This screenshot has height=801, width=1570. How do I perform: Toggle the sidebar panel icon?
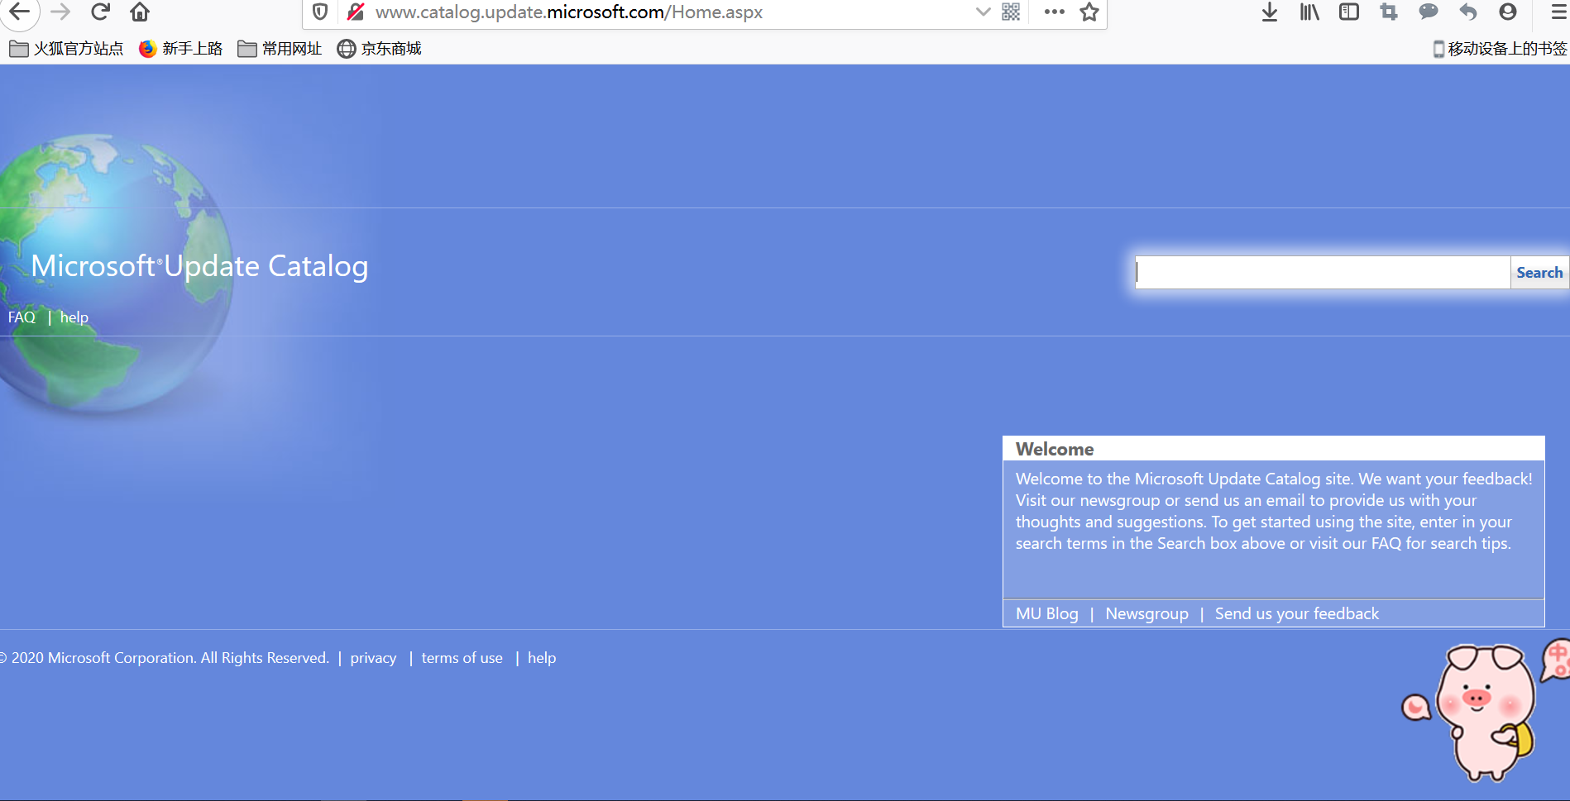point(1349,12)
